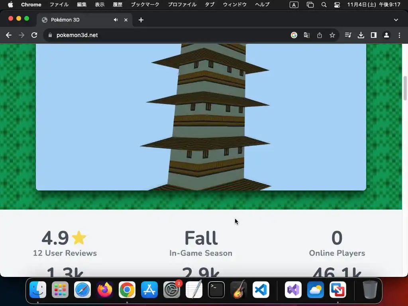408x306 pixels.
Task: Select the Pokémon 3D tab
Action: 84,20
